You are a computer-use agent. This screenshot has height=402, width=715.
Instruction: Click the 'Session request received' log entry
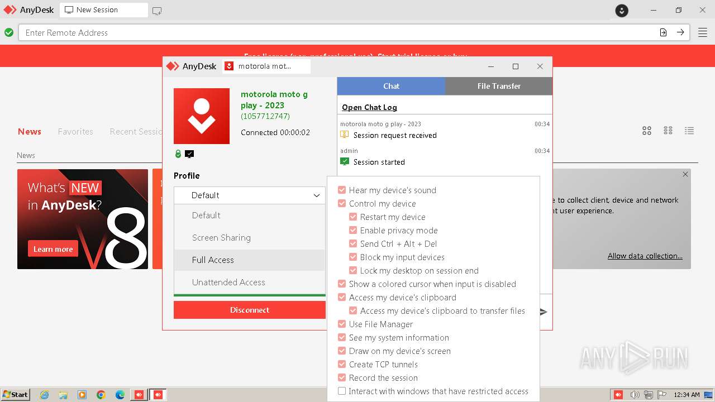pos(395,135)
